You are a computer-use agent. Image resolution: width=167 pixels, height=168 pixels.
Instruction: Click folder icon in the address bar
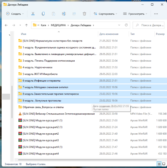pos(35,25)
